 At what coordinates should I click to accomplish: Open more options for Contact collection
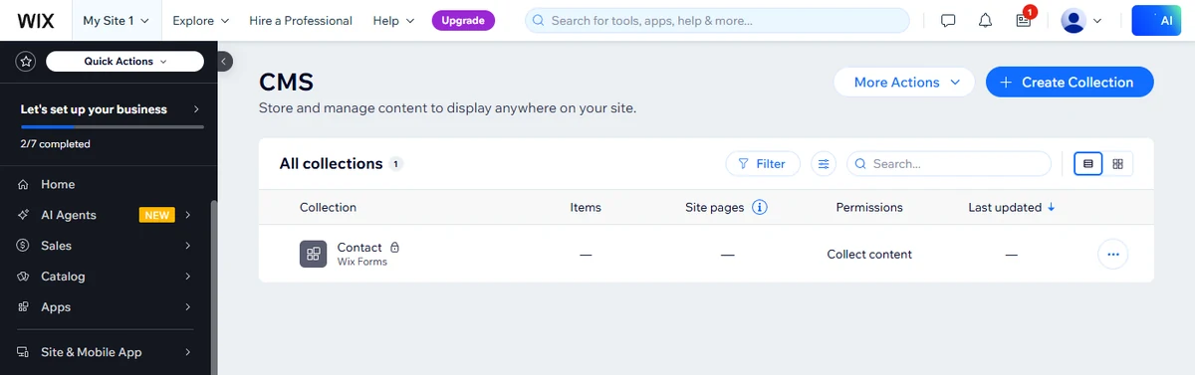[x=1113, y=254]
